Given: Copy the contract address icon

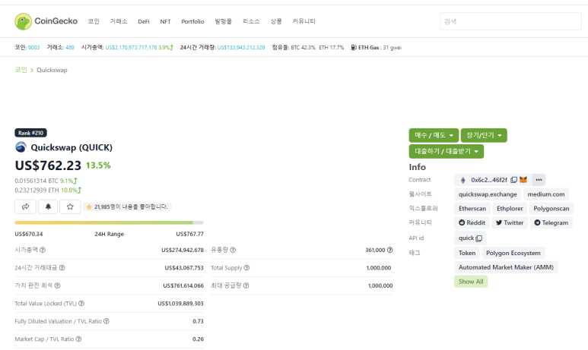Looking at the screenshot, I should [x=513, y=180].
